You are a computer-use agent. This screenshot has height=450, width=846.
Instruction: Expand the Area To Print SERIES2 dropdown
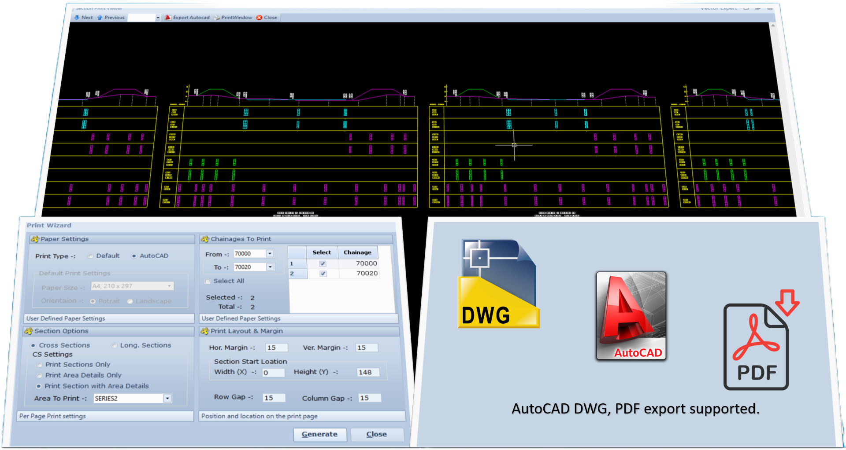tap(167, 399)
